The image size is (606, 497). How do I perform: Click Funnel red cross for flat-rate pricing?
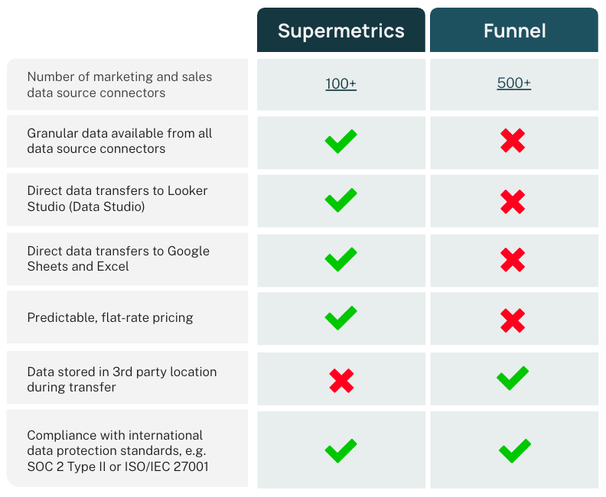coord(513,320)
